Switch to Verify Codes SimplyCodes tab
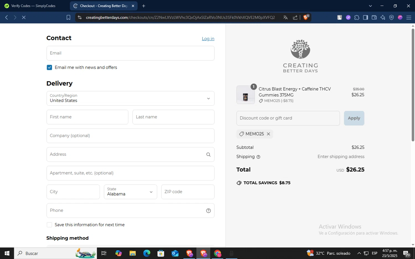Image resolution: width=415 pixels, height=259 pixels. pos(34,6)
